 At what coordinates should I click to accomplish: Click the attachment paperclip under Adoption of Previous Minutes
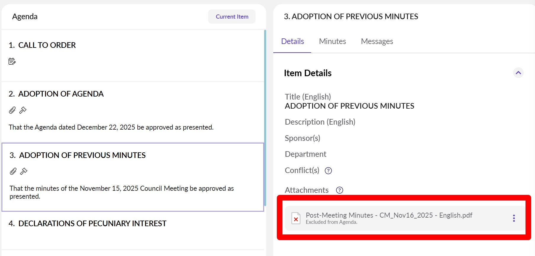pos(13,172)
